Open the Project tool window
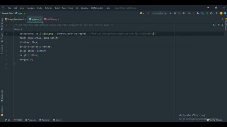 (x=2, y=38)
